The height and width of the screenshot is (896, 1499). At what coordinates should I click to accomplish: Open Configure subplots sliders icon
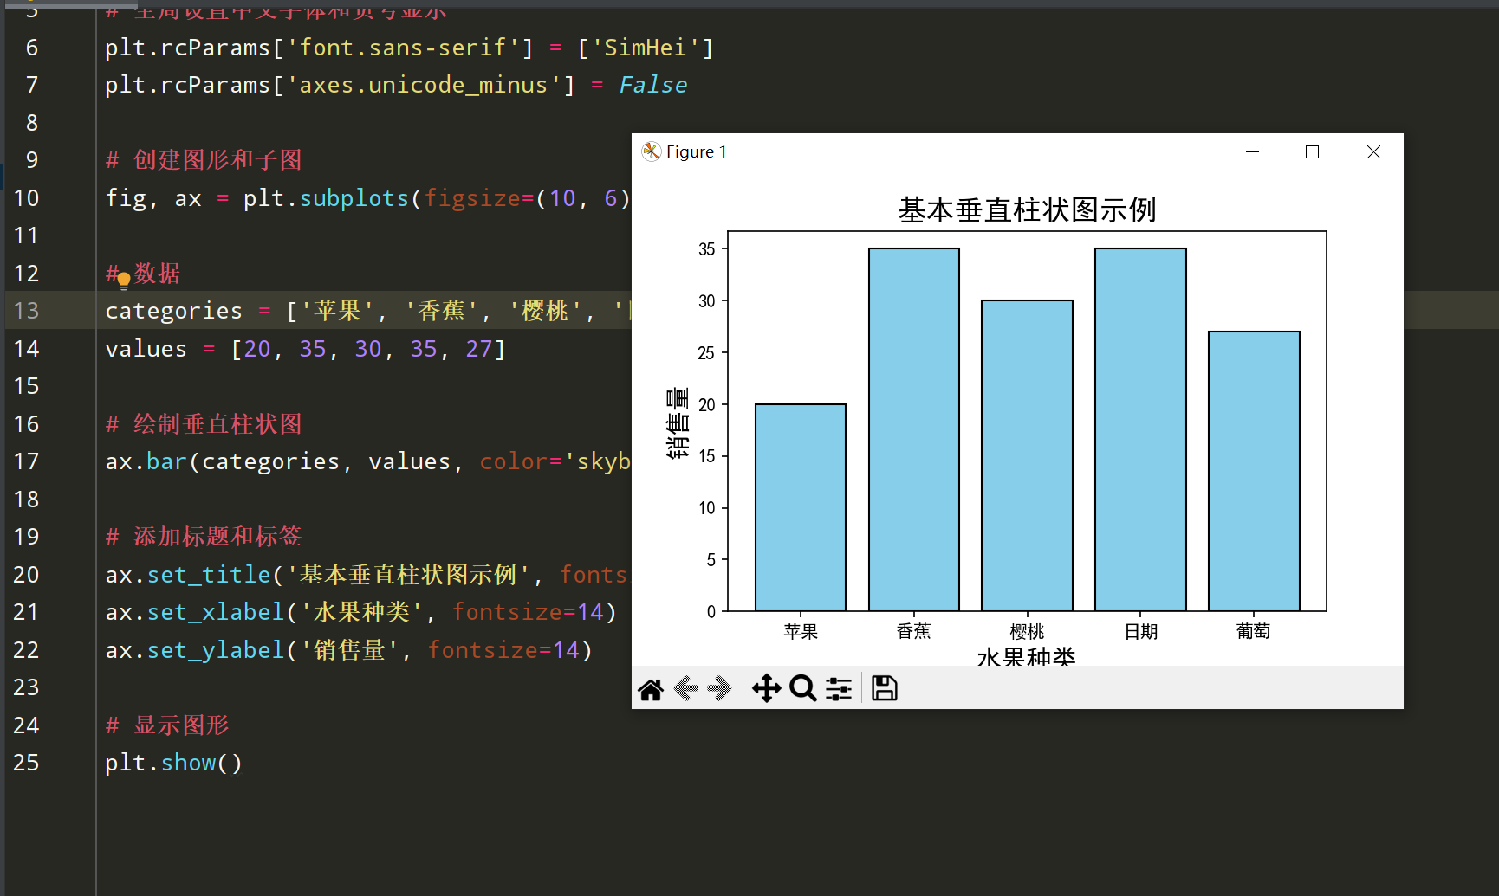coord(839,689)
